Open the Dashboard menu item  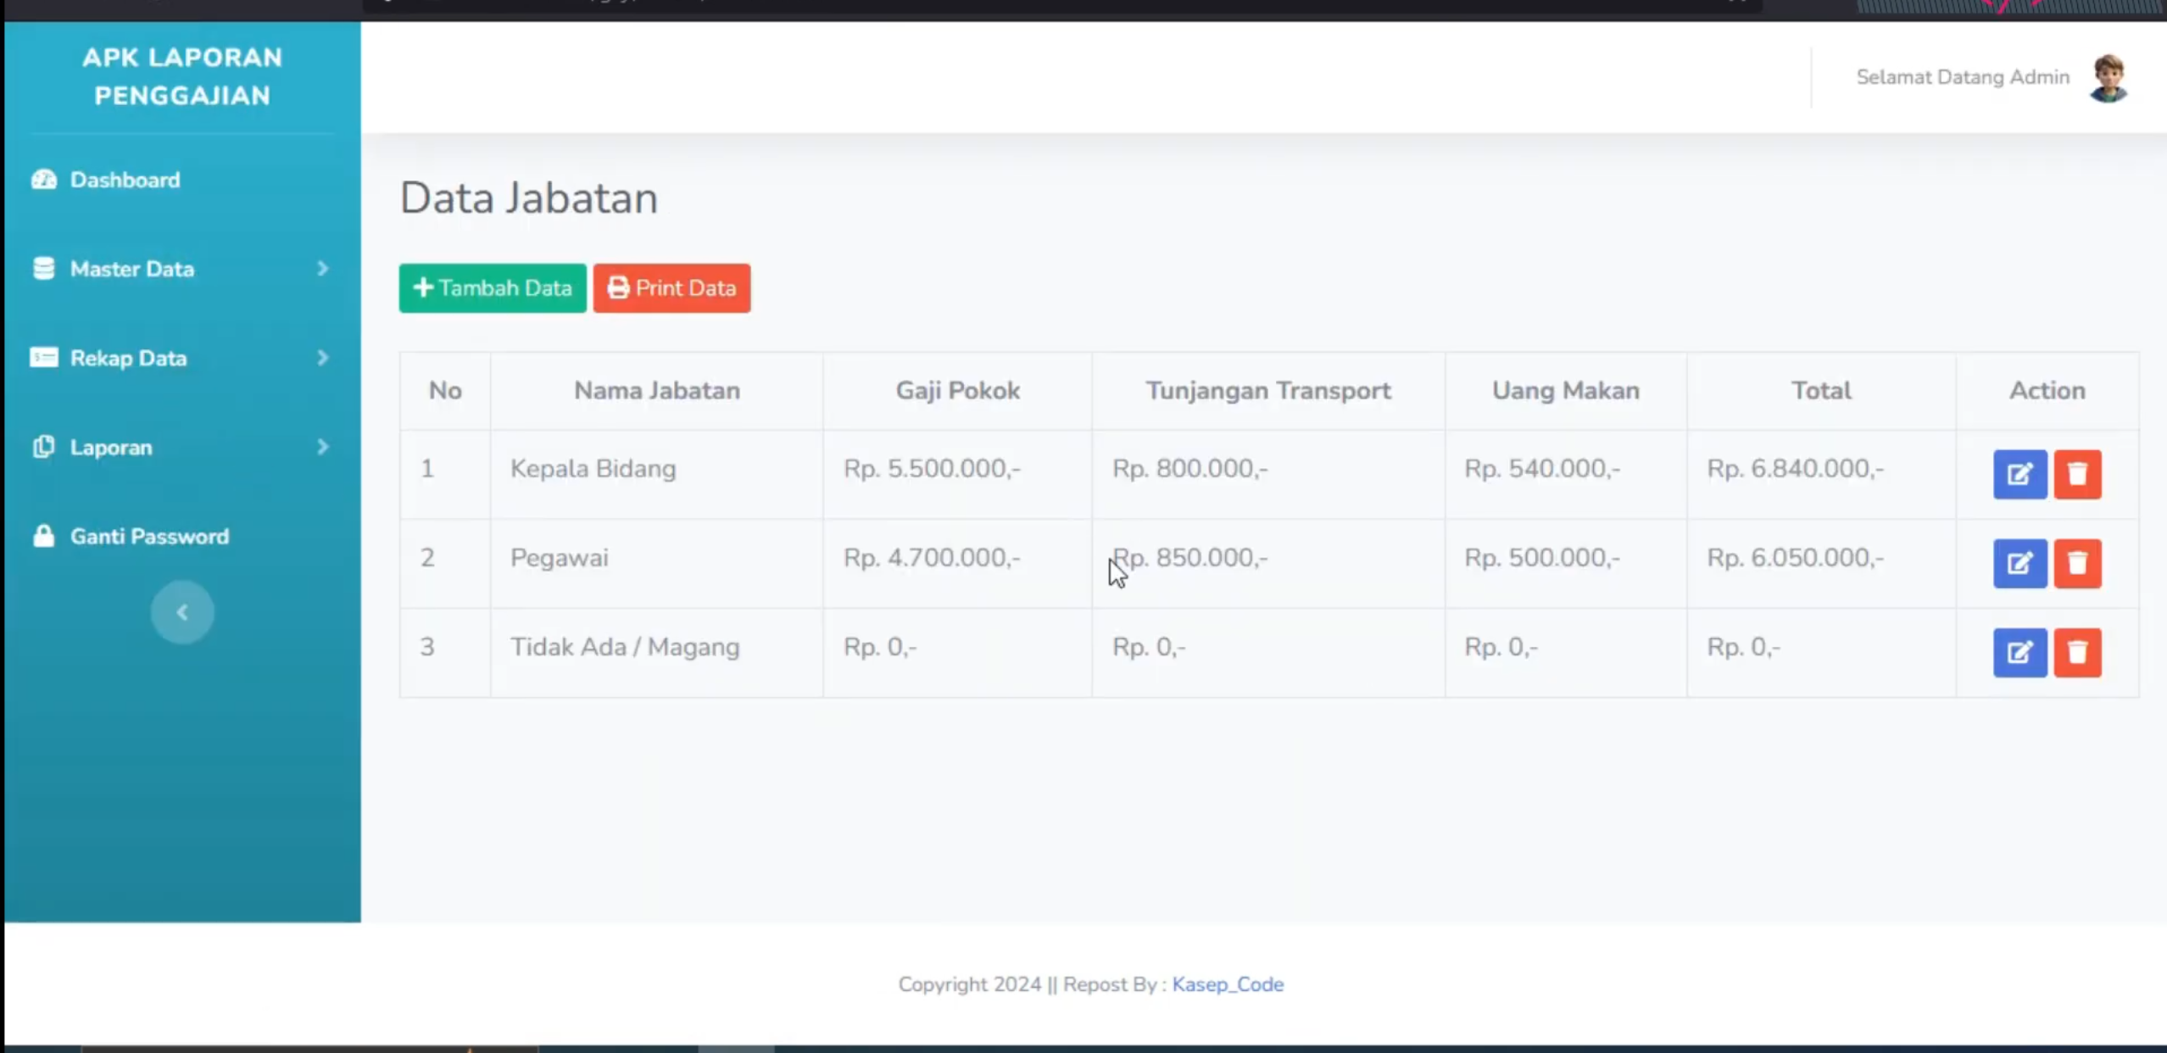pos(125,180)
